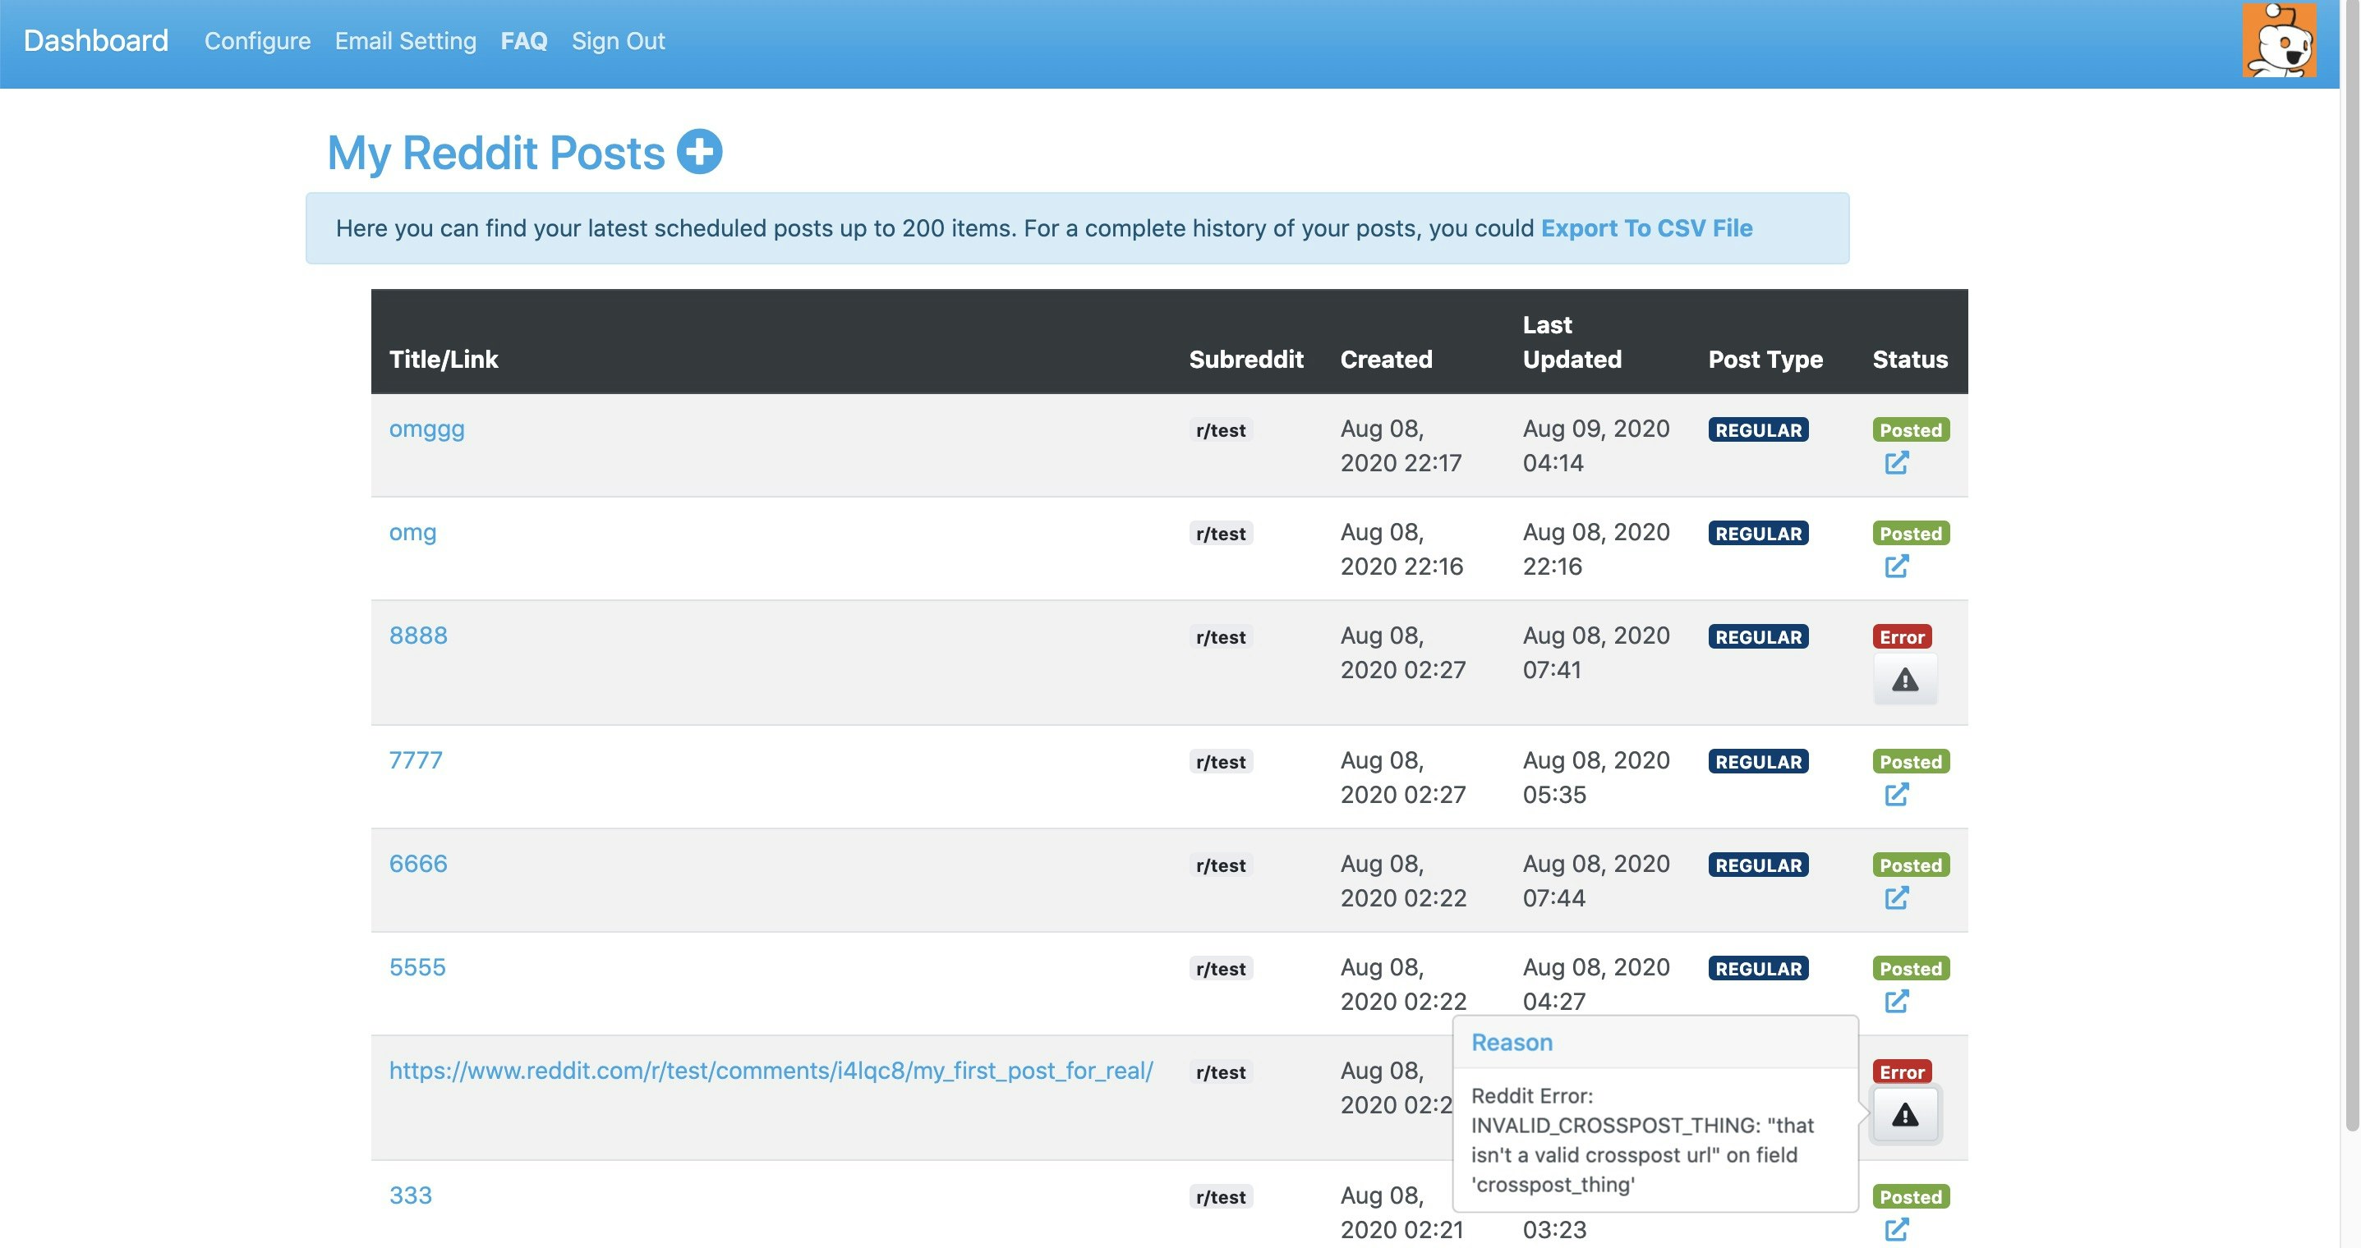Click Sign Out in navigation bar
Image resolution: width=2361 pixels, height=1248 pixels.
coord(618,41)
